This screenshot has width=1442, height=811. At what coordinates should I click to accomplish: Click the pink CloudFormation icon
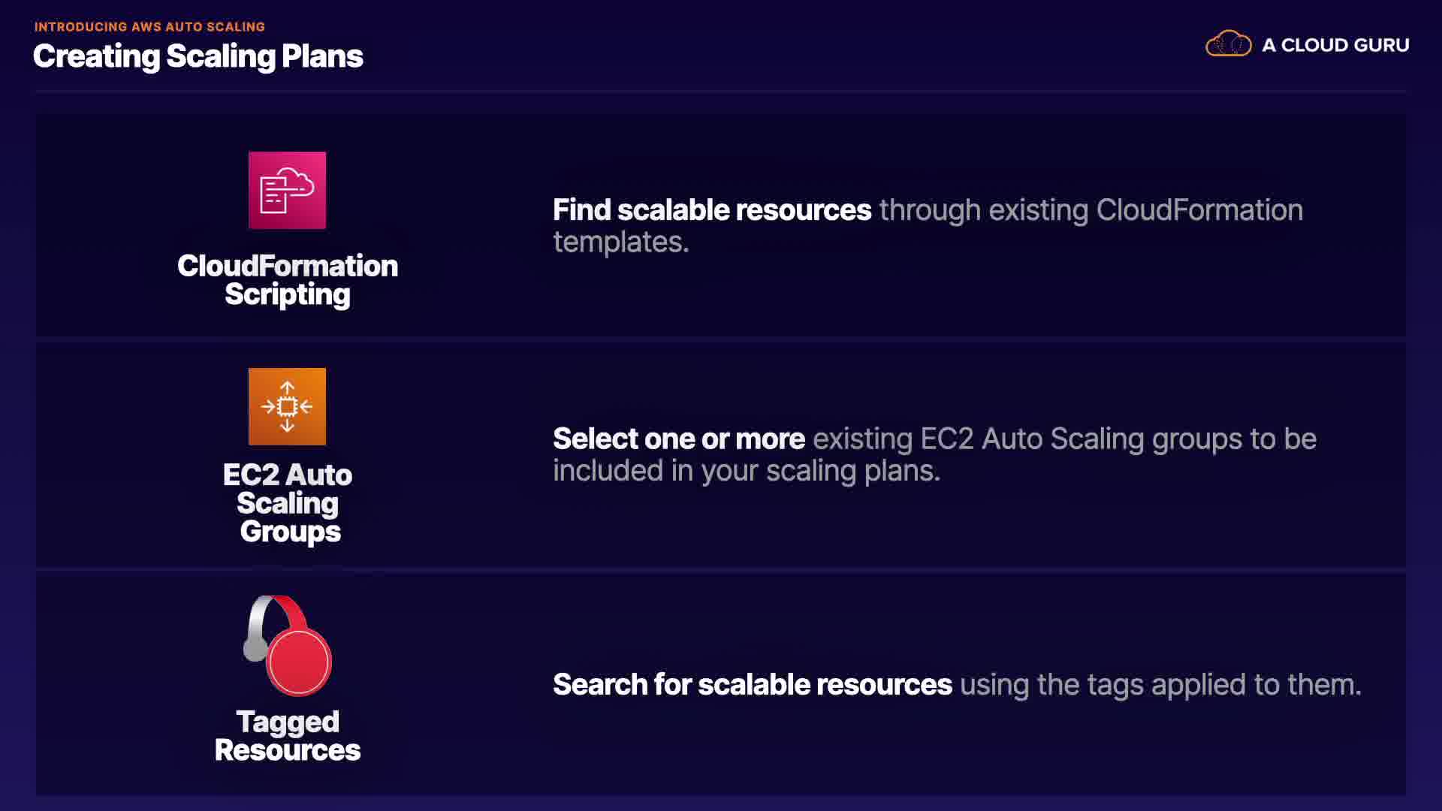(287, 190)
